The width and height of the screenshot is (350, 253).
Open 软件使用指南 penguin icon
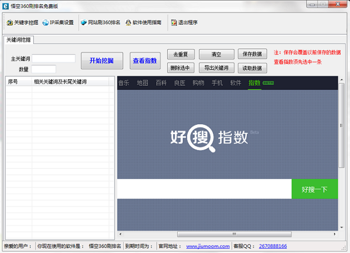click(x=128, y=23)
